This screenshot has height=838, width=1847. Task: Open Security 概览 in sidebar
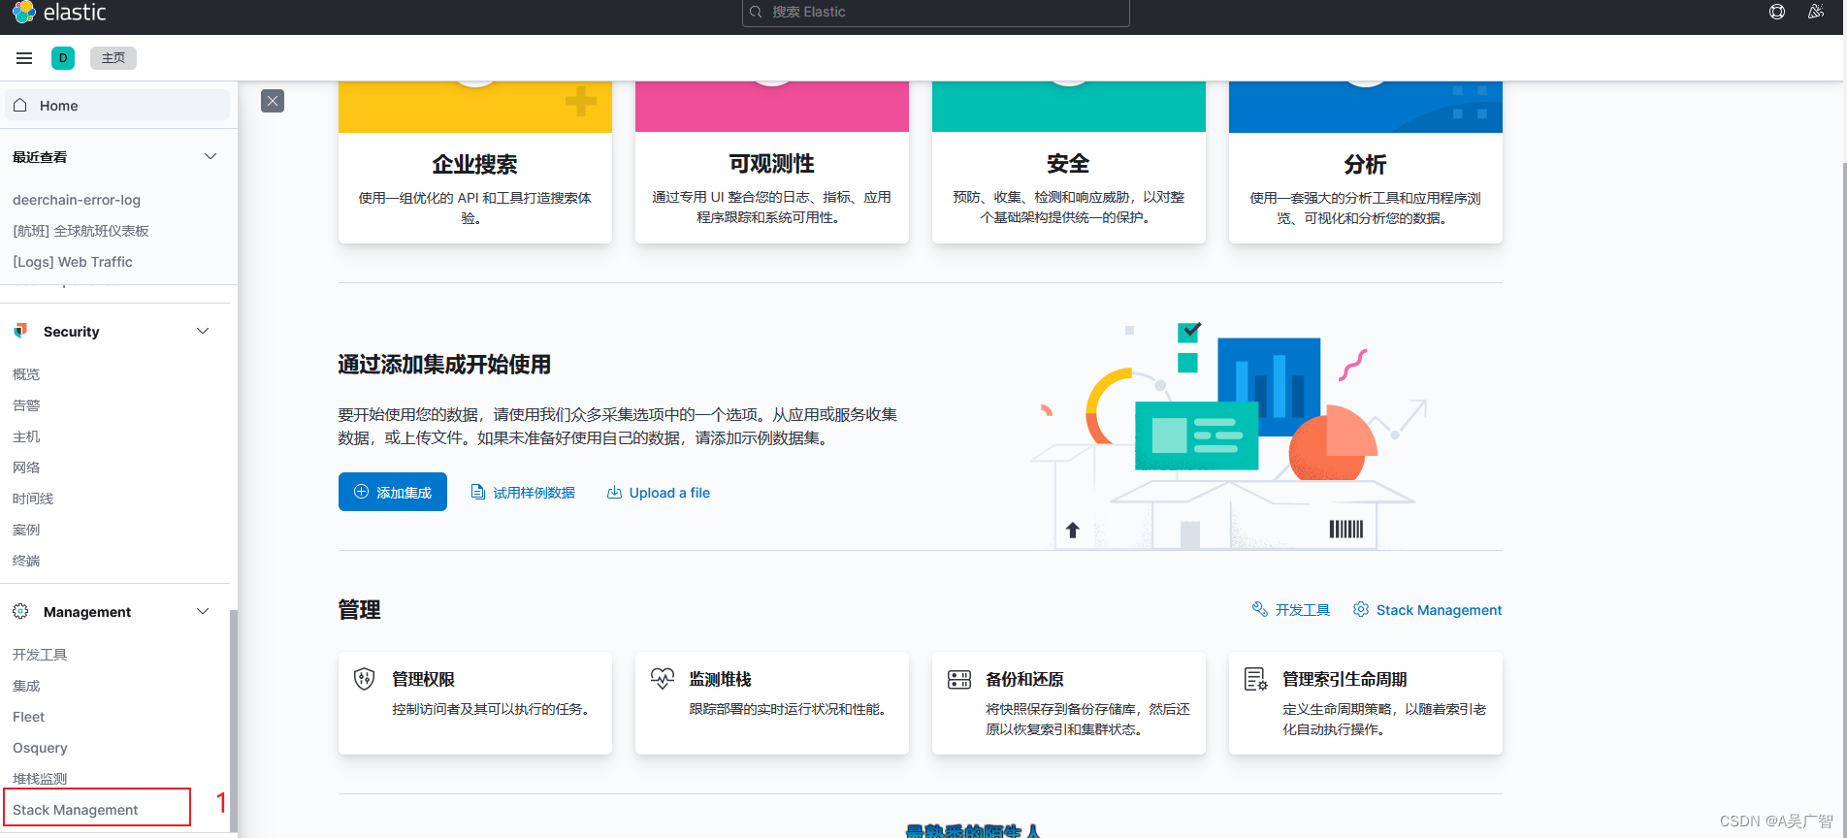(x=26, y=374)
